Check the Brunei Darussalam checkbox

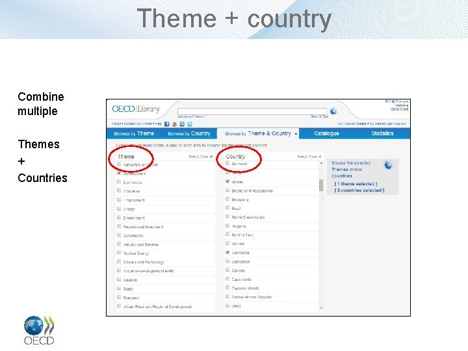click(227, 217)
